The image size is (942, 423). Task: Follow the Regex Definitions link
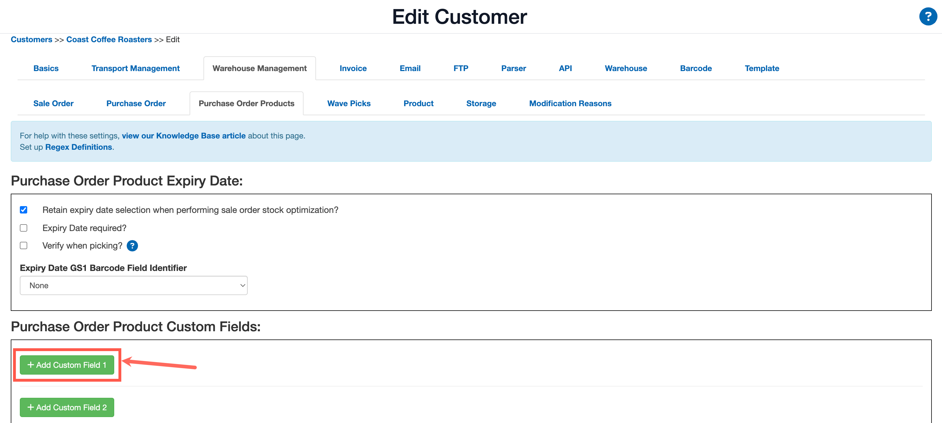click(x=78, y=147)
